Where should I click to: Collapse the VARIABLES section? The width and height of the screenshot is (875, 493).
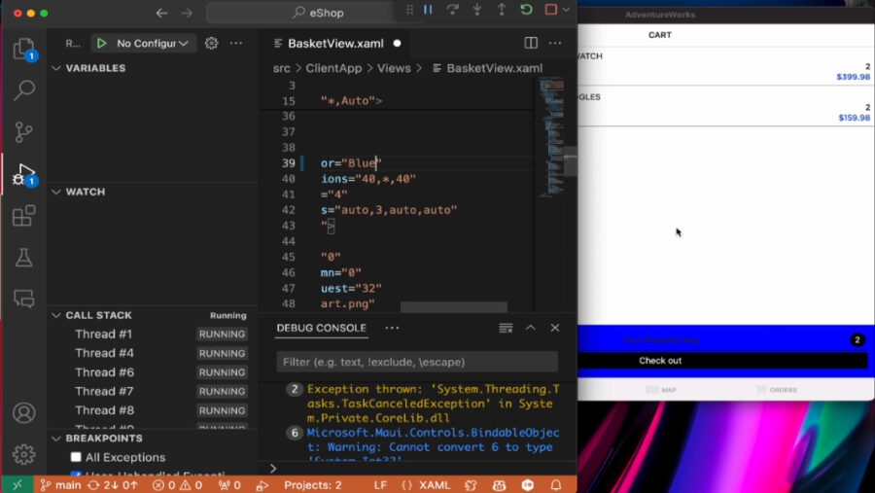pos(95,68)
